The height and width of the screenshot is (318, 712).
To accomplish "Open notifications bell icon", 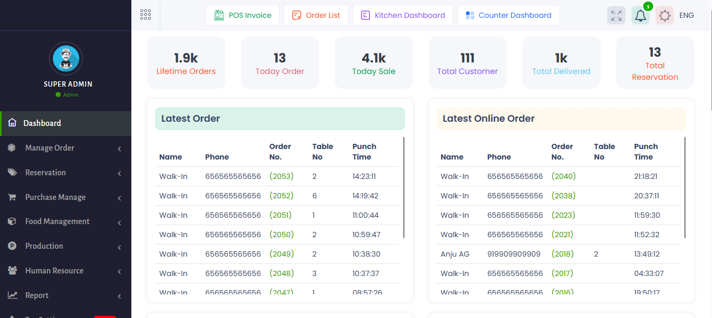I will (x=640, y=15).
